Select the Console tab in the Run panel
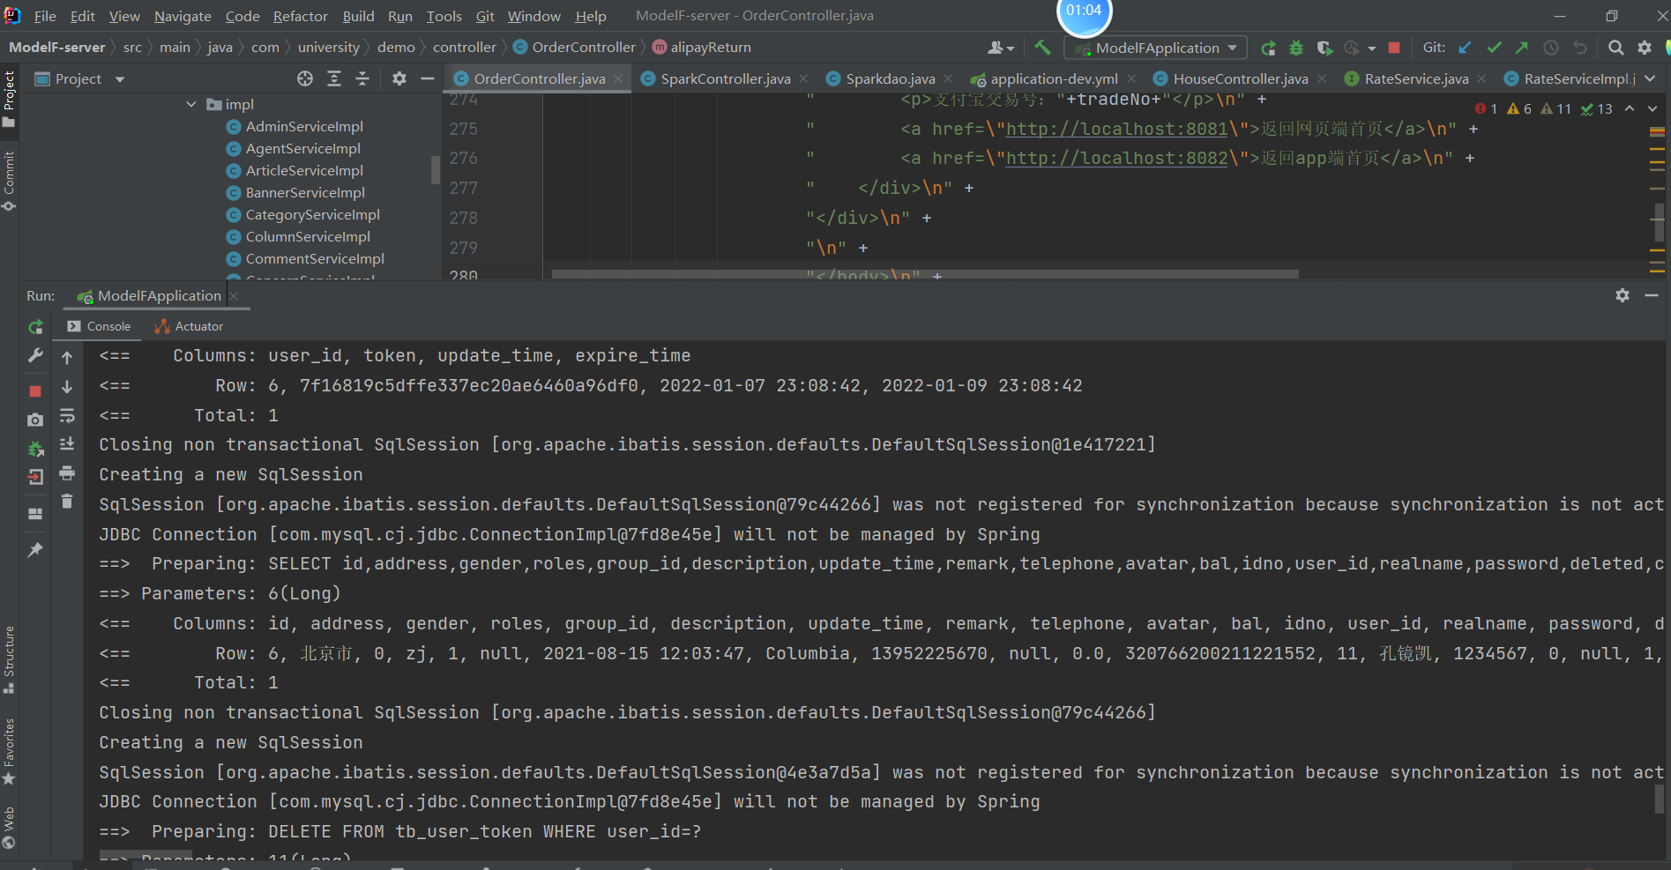The height and width of the screenshot is (870, 1671). (99, 326)
